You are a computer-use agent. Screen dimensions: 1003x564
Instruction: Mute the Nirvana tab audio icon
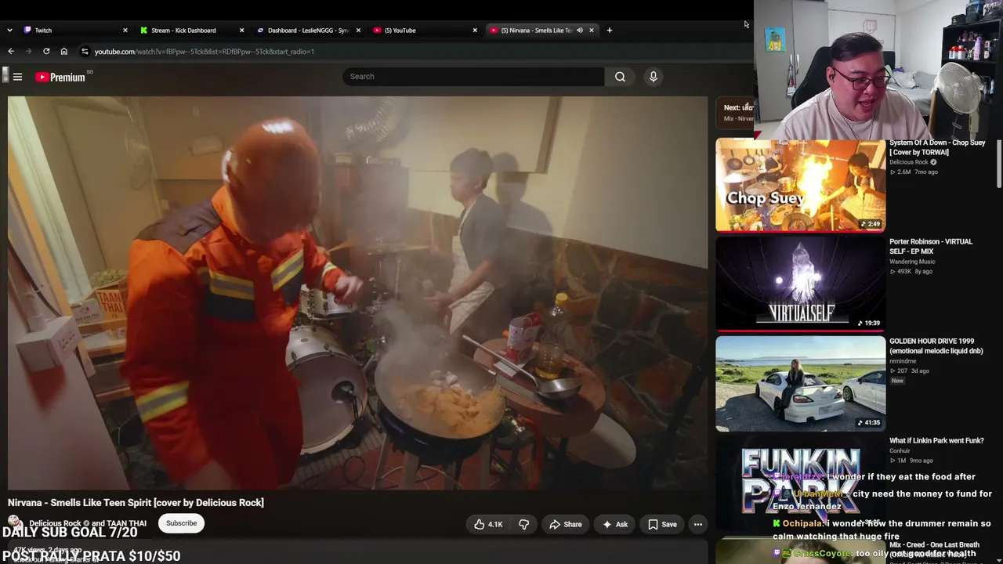click(580, 31)
